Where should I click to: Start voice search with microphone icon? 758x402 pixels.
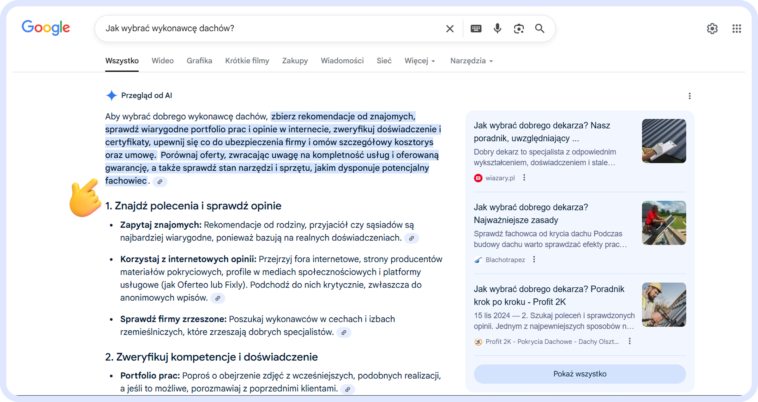coord(497,29)
